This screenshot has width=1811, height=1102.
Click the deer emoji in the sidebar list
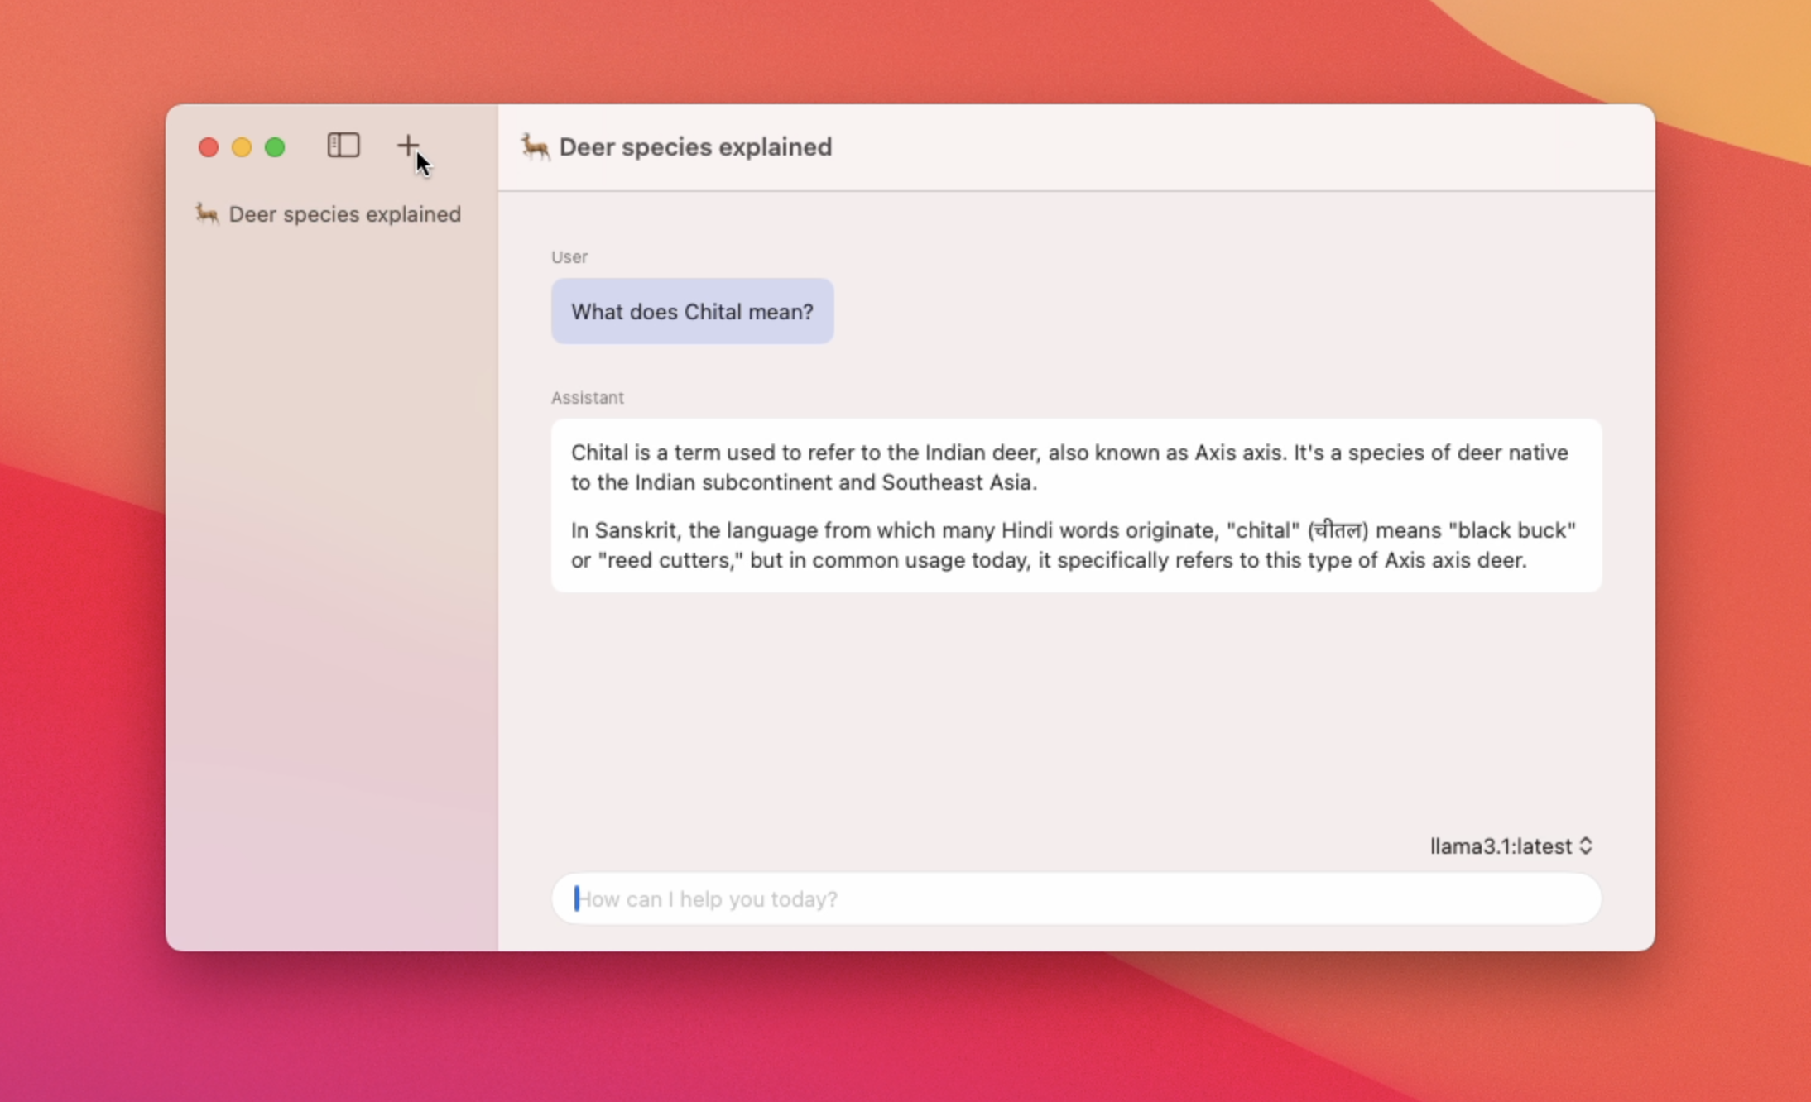207,214
